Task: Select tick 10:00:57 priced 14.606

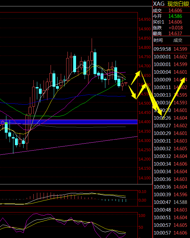Action: [x=171, y=233]
